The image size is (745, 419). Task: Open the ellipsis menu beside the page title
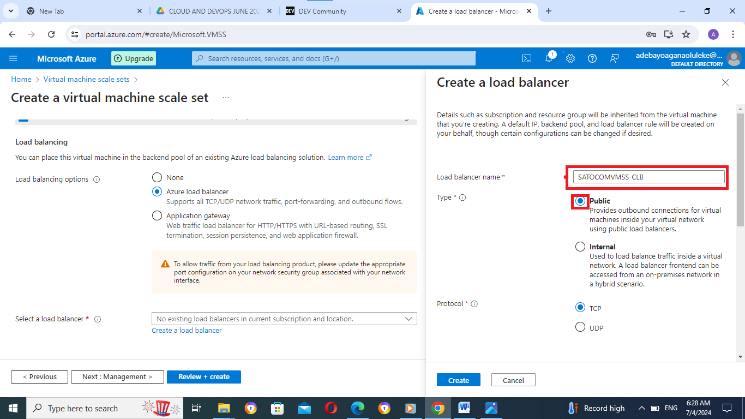tap(226, 98)
